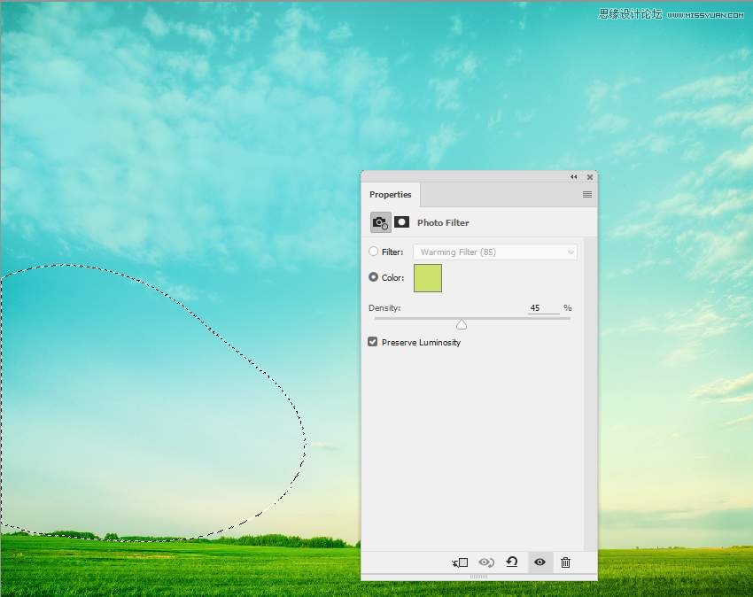Viewport: 753px width, 597px height.
Task: Click the clip to layer icon
Action: pyautogui.click(x=460, y=562)
